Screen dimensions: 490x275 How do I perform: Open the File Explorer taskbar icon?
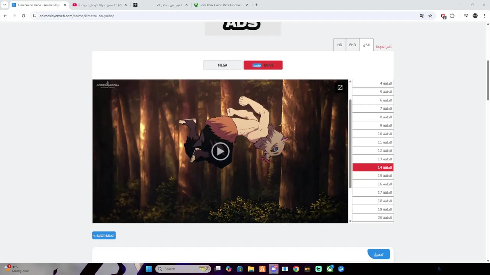251,269
